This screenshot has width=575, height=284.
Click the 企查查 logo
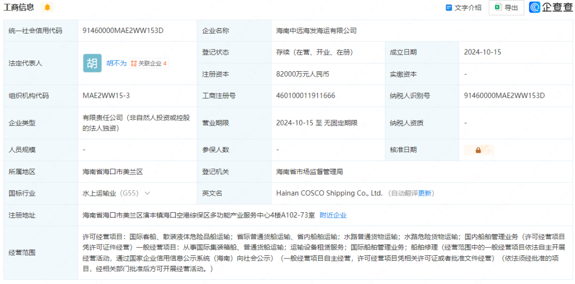coord(551,7)
